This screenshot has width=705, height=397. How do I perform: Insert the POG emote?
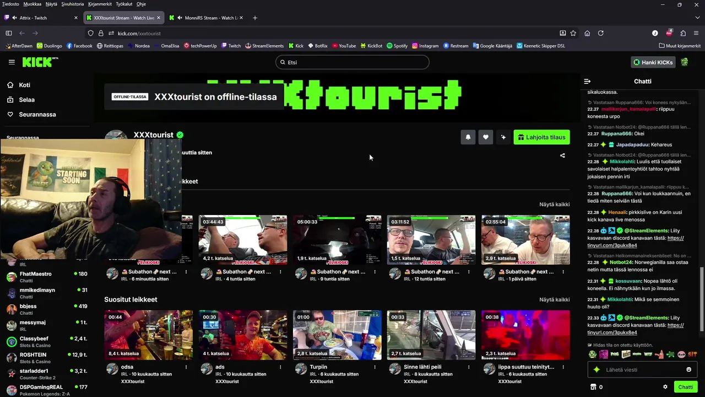(x=615, y=355)
